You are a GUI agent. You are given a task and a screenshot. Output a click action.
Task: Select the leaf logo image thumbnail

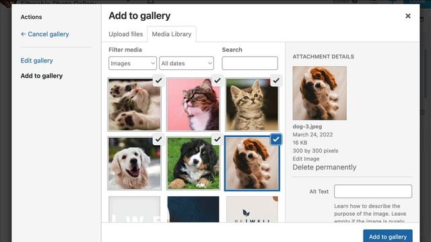coord(252,209)
